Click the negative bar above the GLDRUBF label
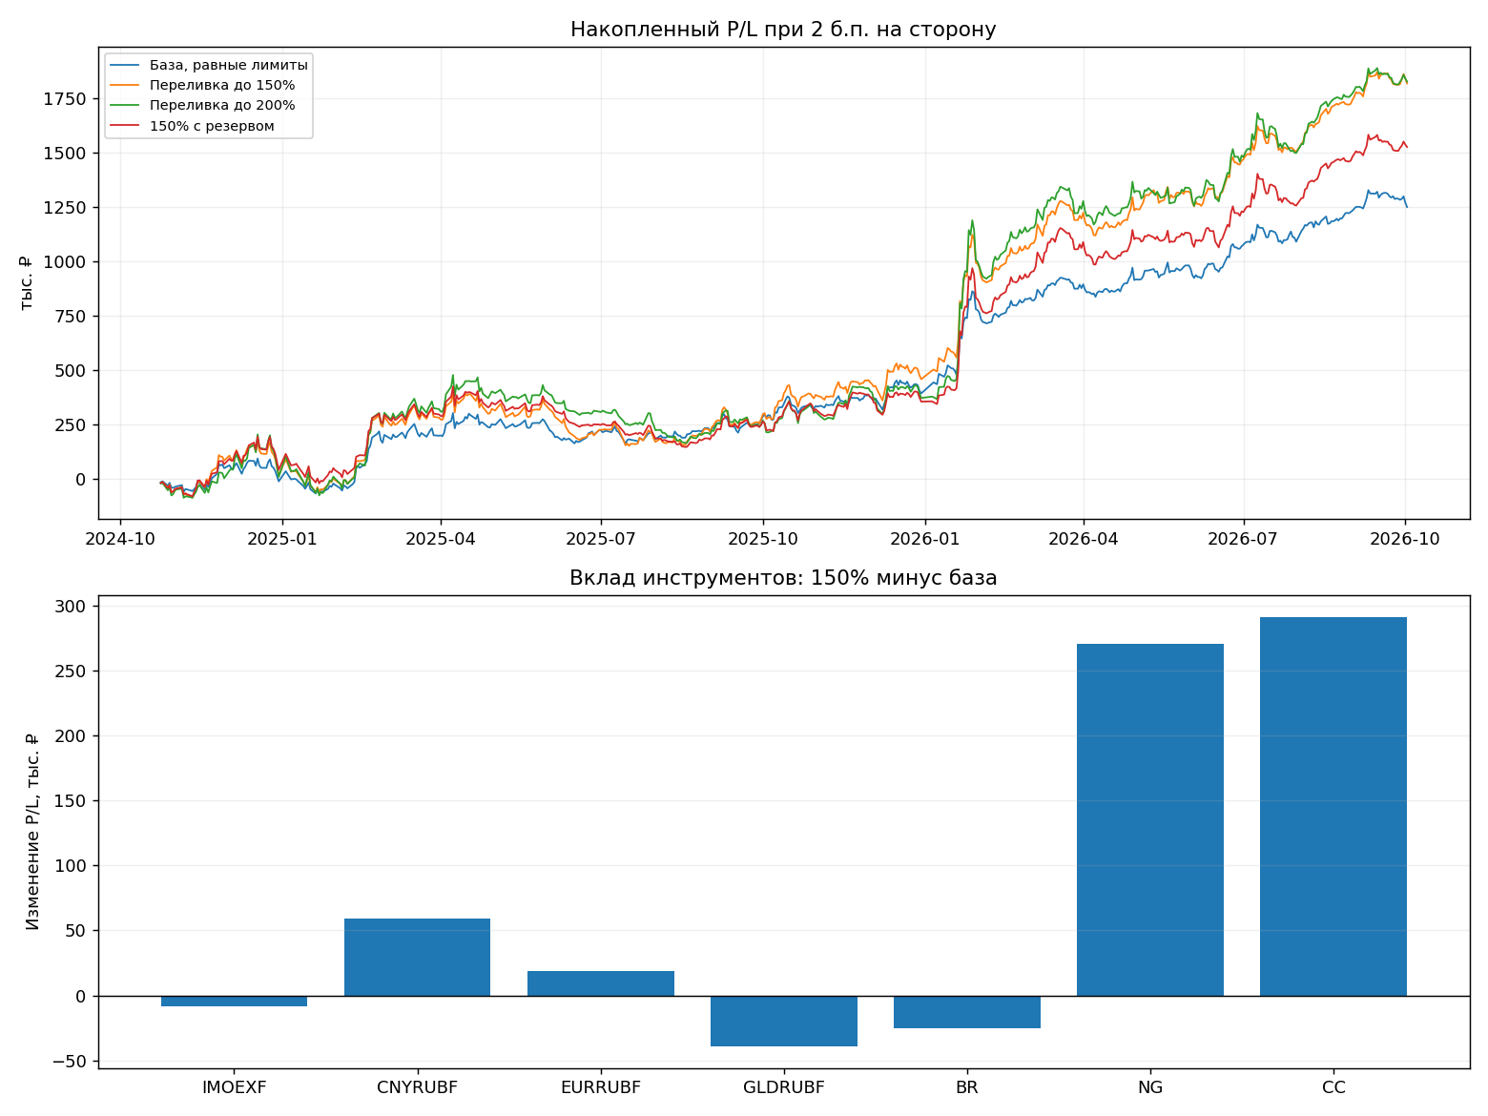The image size is (1488, 1116). tap(784, 1021)
